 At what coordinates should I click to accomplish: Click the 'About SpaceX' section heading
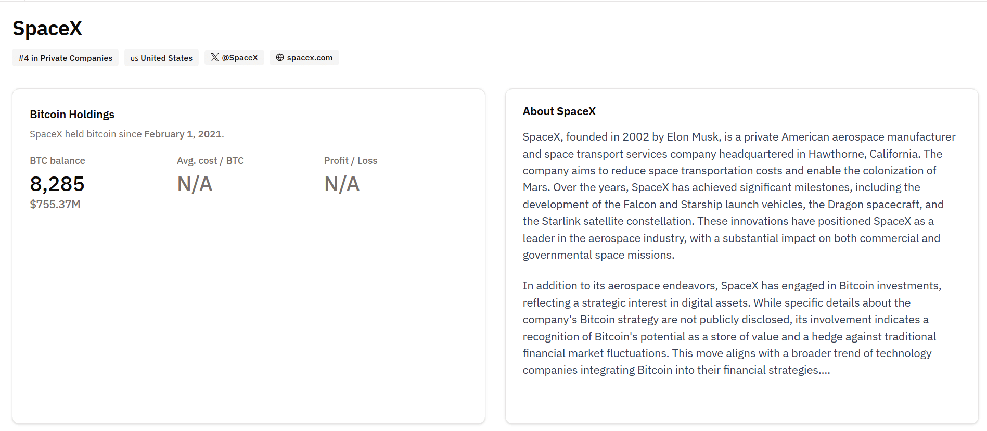tap(559, 111)
